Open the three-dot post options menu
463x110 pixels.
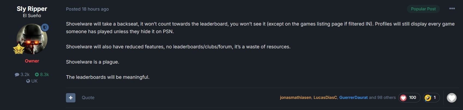(x=452, y=9)
